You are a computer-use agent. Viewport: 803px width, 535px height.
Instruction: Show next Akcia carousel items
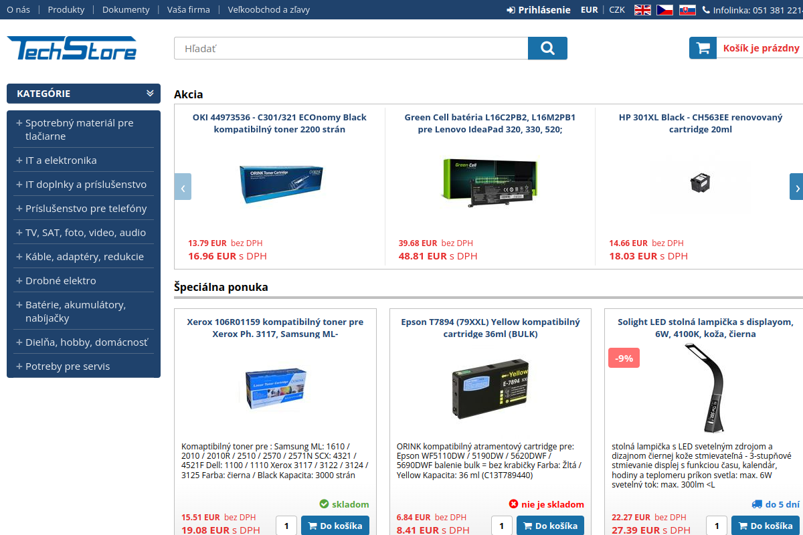click(x=796, y=187)
